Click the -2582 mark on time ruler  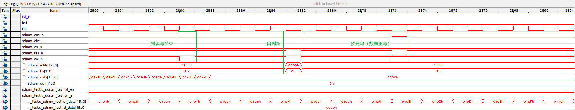(301, 10)
